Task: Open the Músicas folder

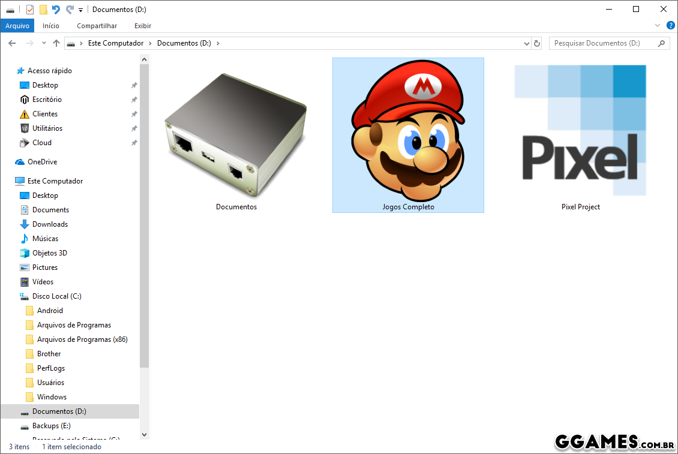Action: click(45, 239)
